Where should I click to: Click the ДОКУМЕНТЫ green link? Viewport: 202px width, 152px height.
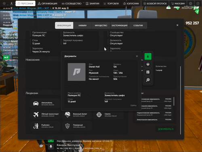pyautogui.click(x=166, y=129)
